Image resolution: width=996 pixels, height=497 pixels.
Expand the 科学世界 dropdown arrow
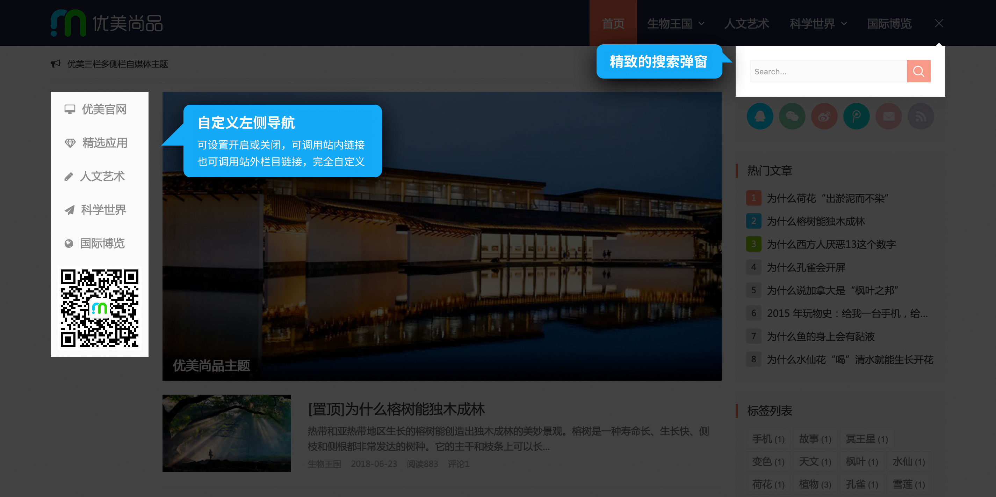(844, 23)
